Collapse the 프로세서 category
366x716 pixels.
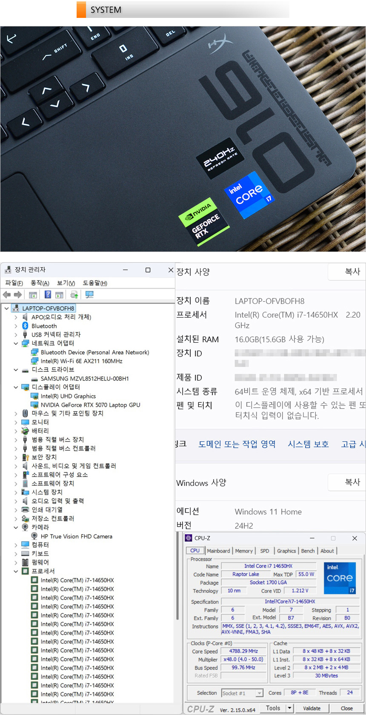(x=16, y=571)
